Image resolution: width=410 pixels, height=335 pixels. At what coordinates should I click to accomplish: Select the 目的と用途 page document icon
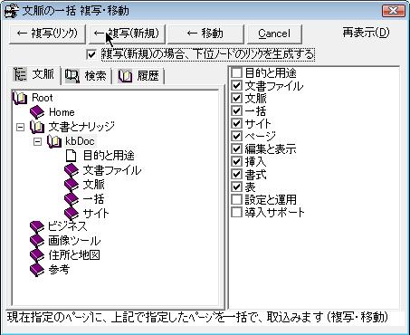[x=72, y=156]
